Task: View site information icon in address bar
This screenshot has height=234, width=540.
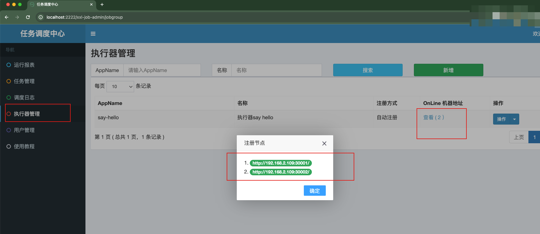Action: click(x=41, y=17)
